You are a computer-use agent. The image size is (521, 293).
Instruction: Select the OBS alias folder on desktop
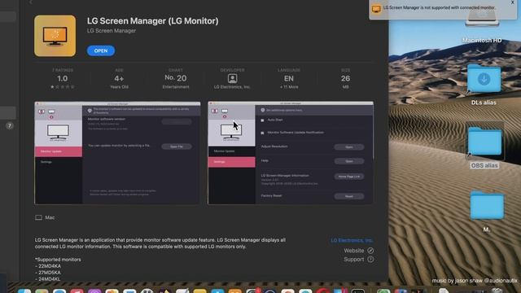click(484, 146)
